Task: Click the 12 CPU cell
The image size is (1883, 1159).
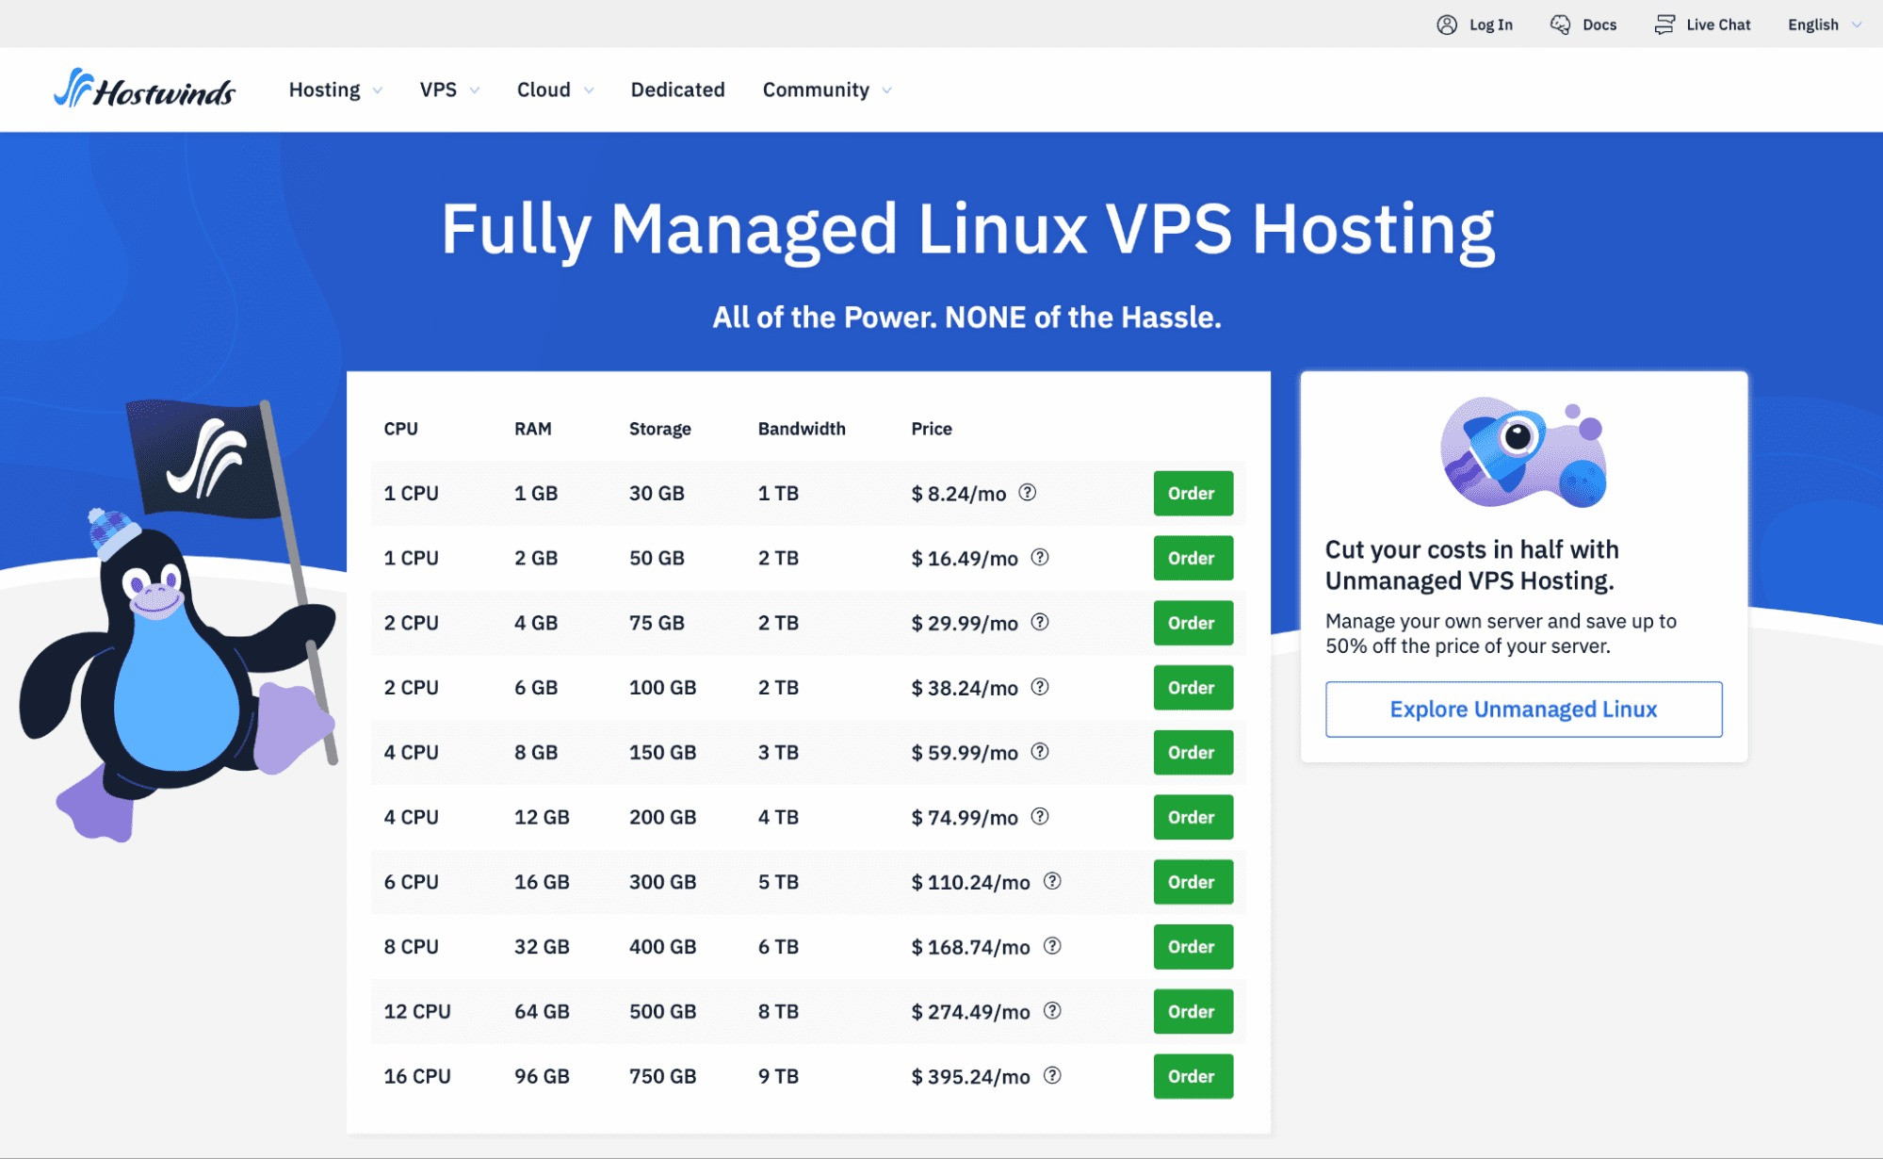Action: click(417, 1011)
